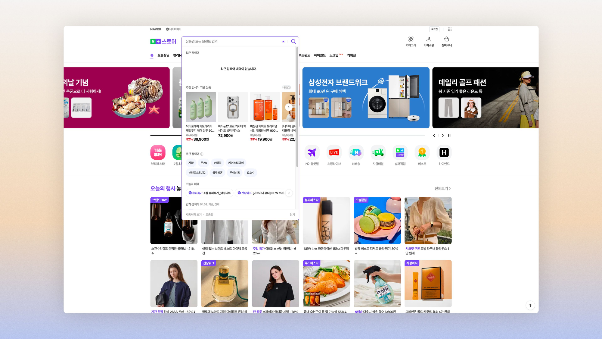Open the Naver apps grid icon
The image size is (602, 339).
pos(450,29)
